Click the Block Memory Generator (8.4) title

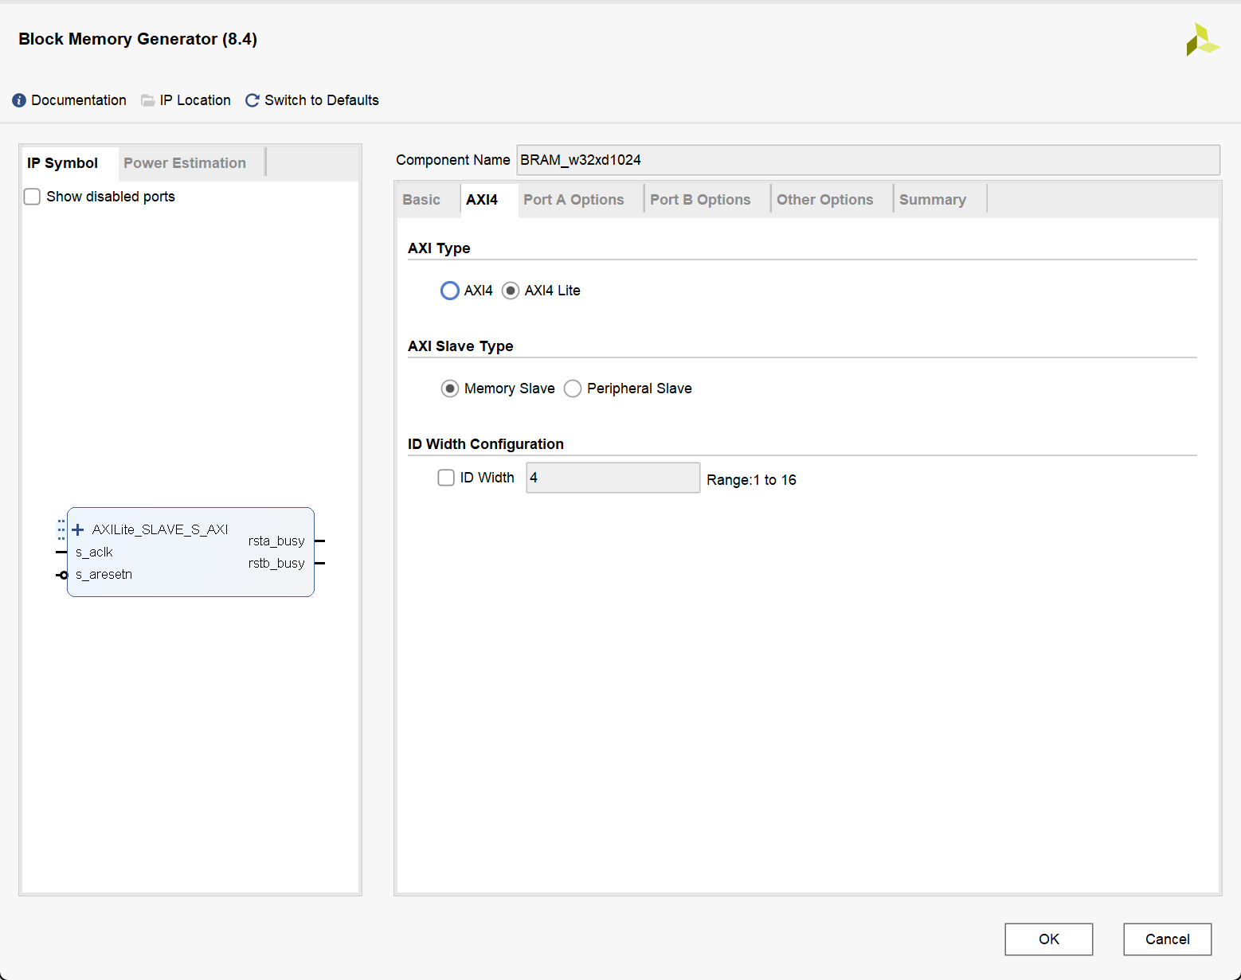[138, 39]
